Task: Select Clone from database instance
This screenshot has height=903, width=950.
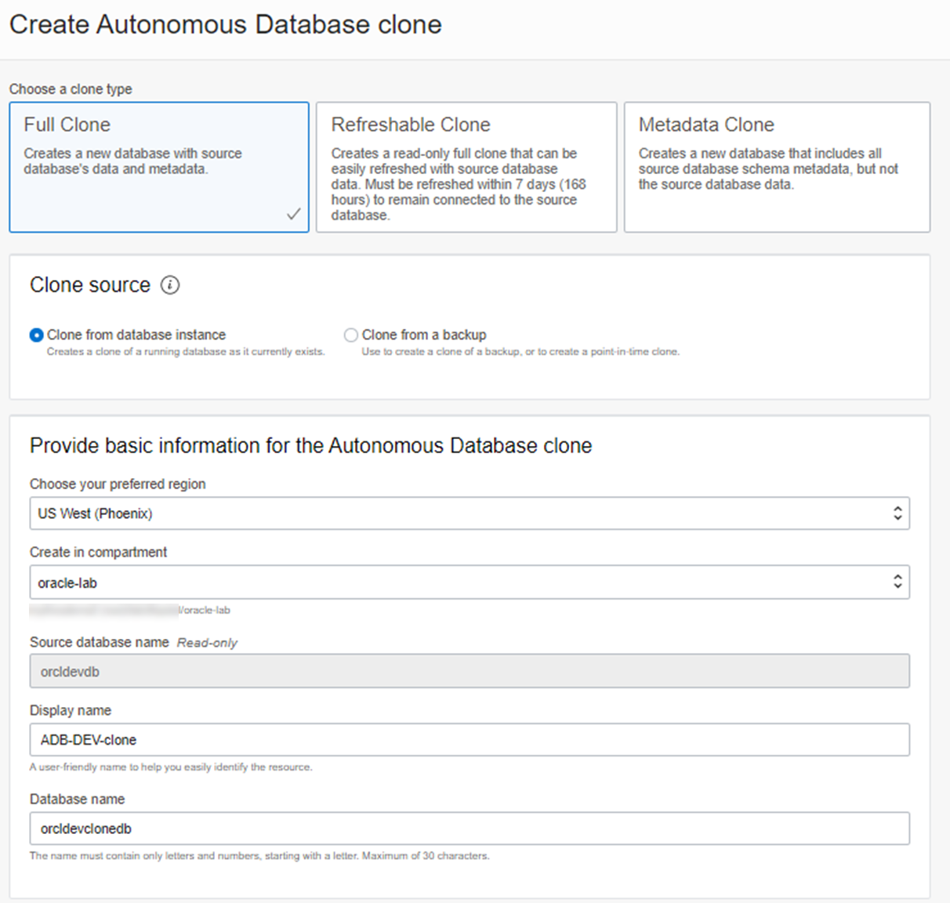Action: coord(36,335)
